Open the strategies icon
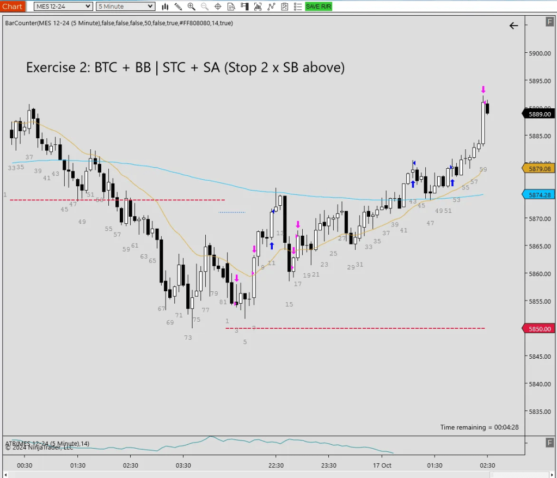The height and width of the screenshot is (478, 557). coord(271,7)
